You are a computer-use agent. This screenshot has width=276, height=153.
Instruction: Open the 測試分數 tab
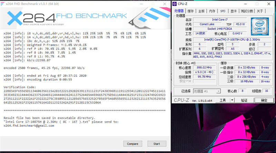click(247, 11)
